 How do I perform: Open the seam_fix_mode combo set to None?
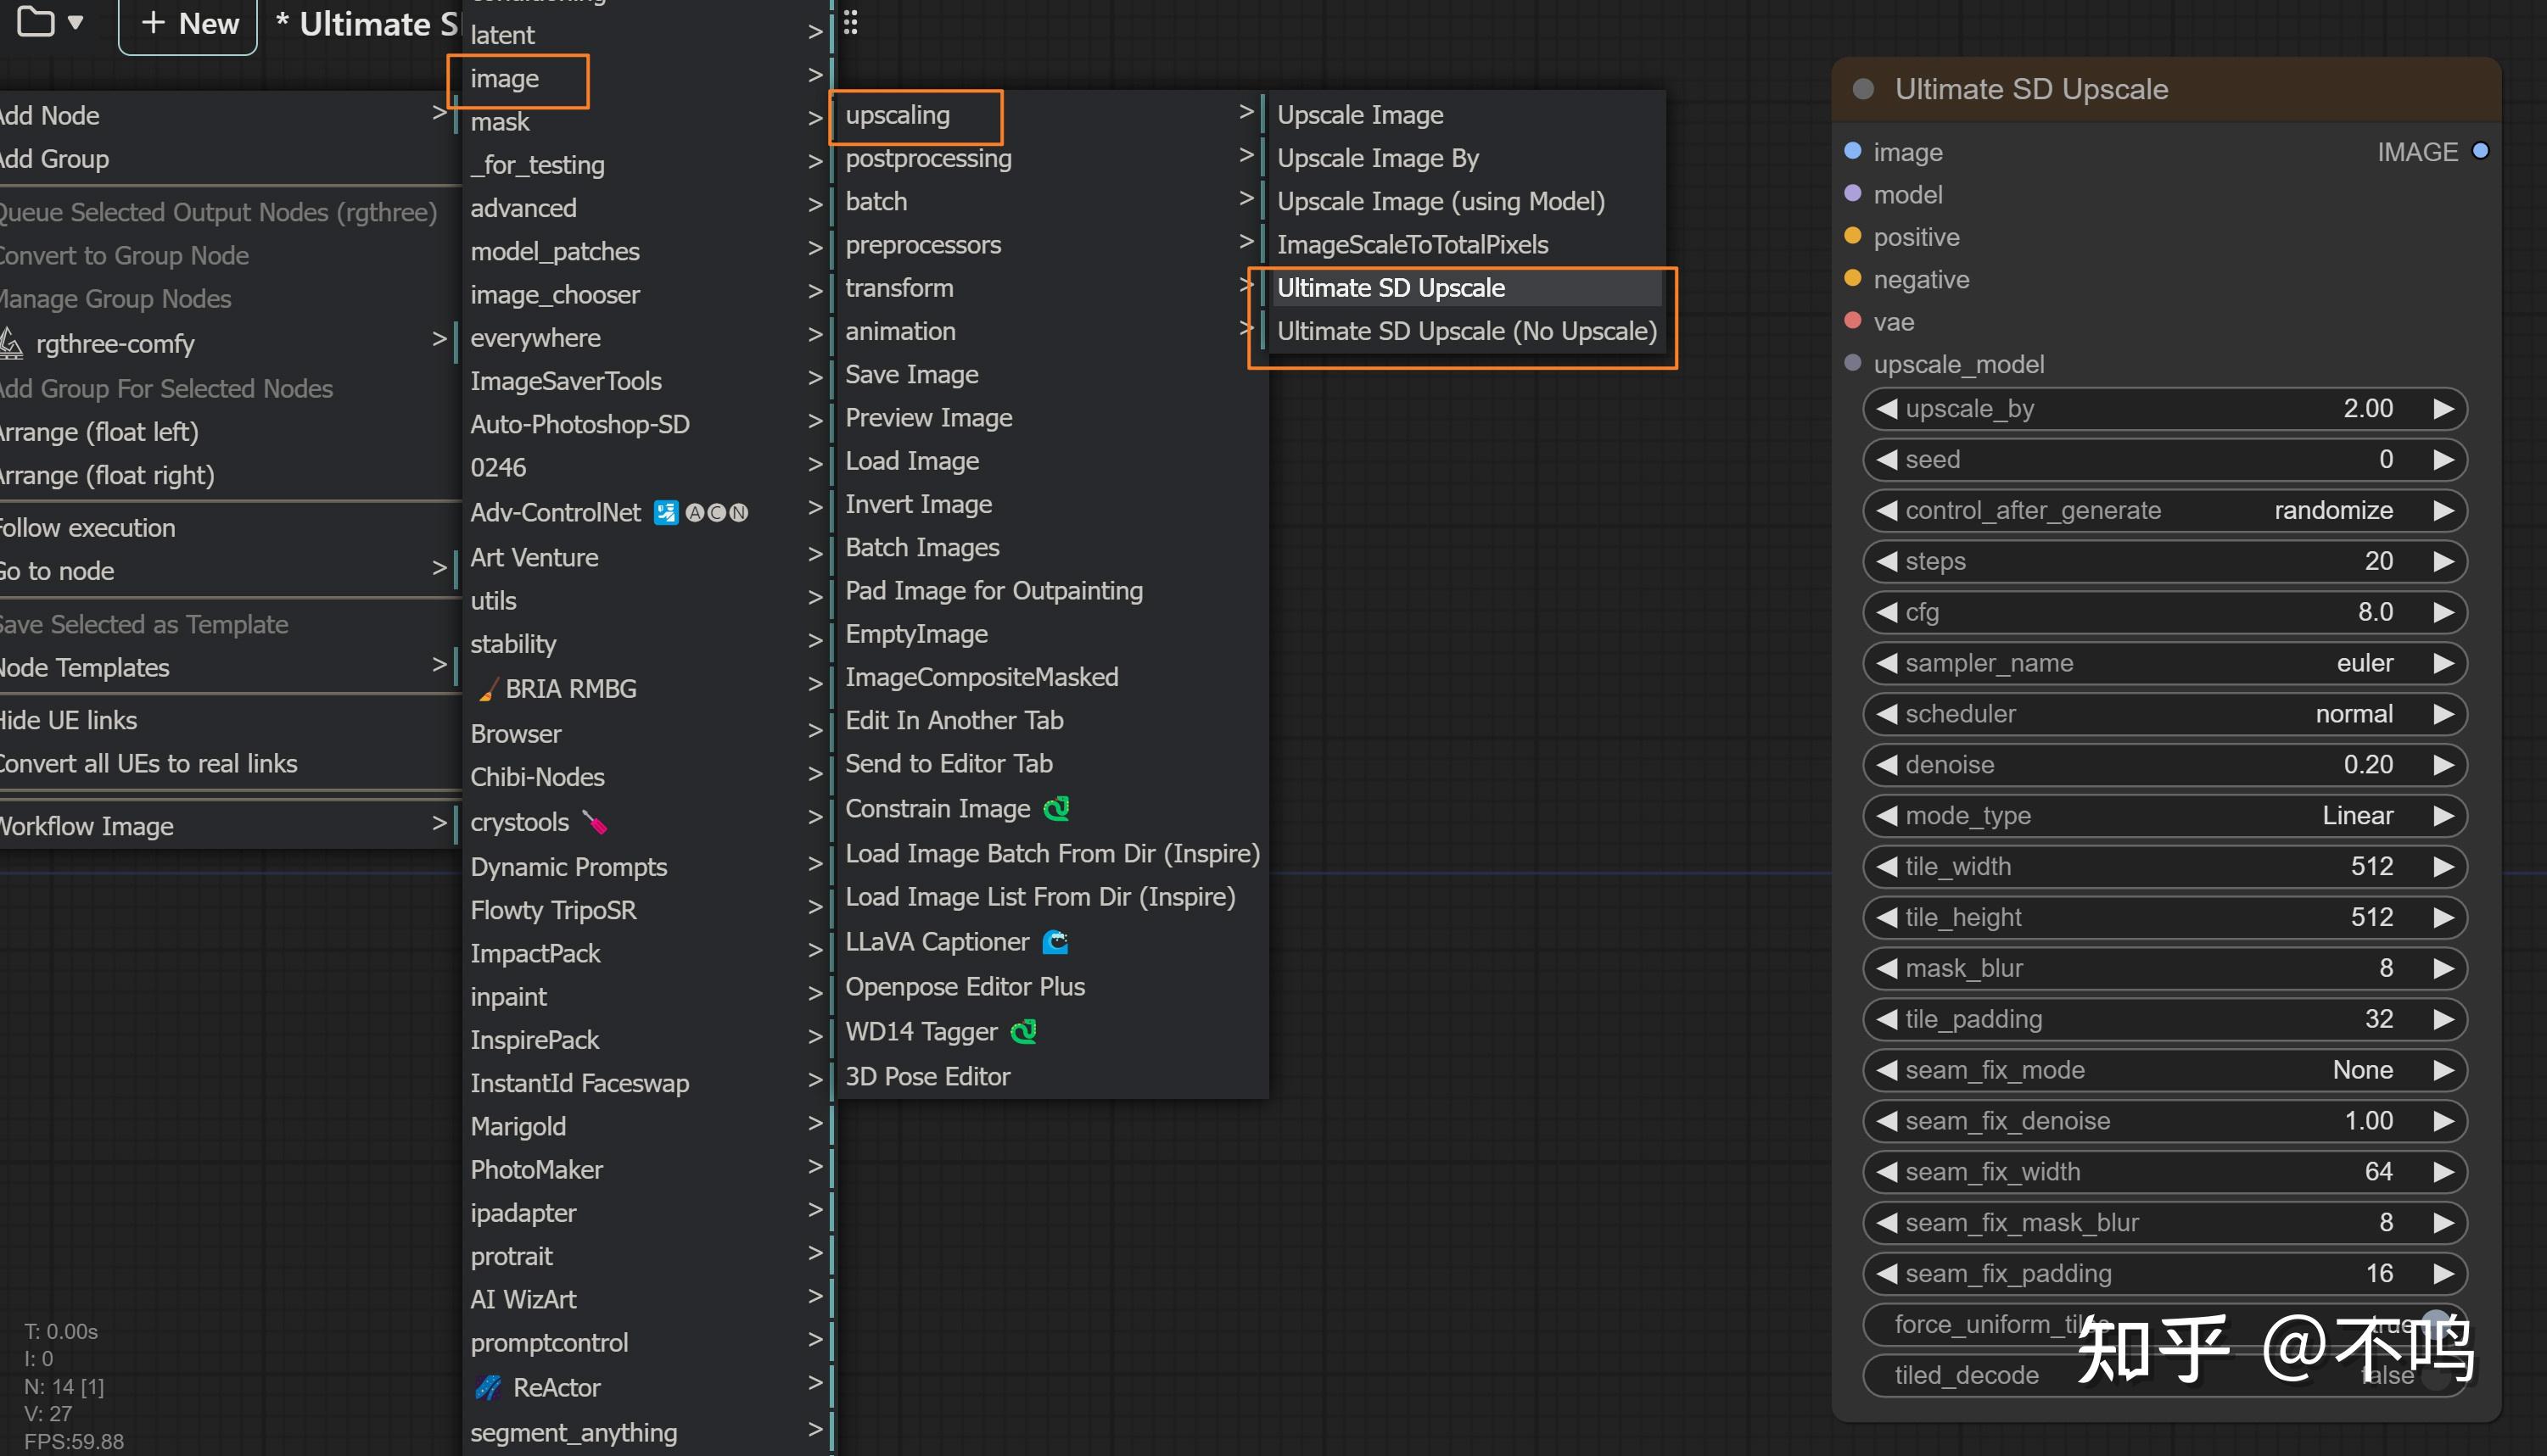[2165, 1070]
